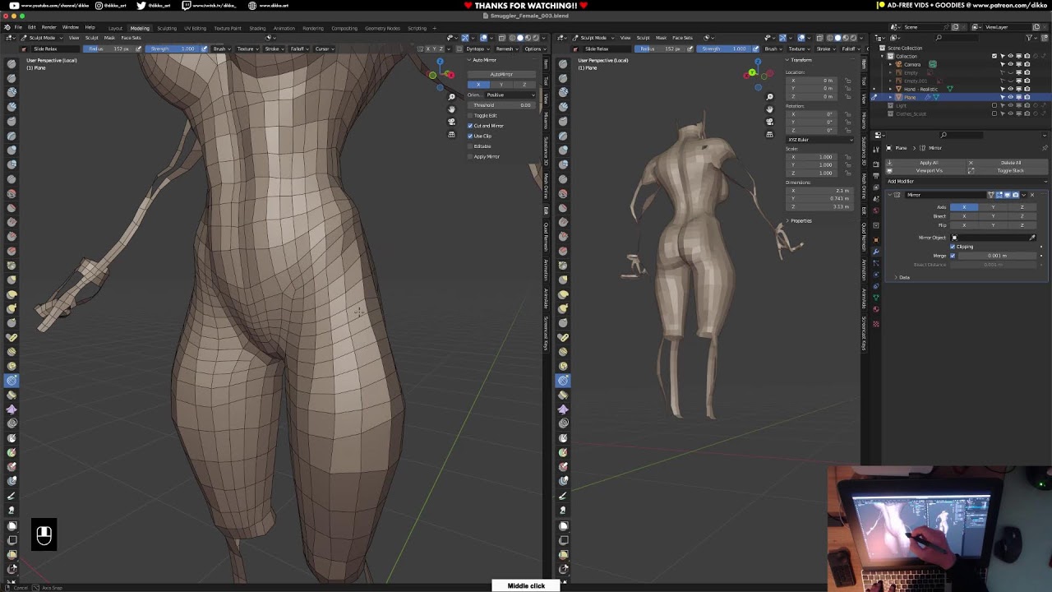Select the Slide Relax tool in left toolbar
This screenshot has width=1052, height=592.
[x=12, y=380]
